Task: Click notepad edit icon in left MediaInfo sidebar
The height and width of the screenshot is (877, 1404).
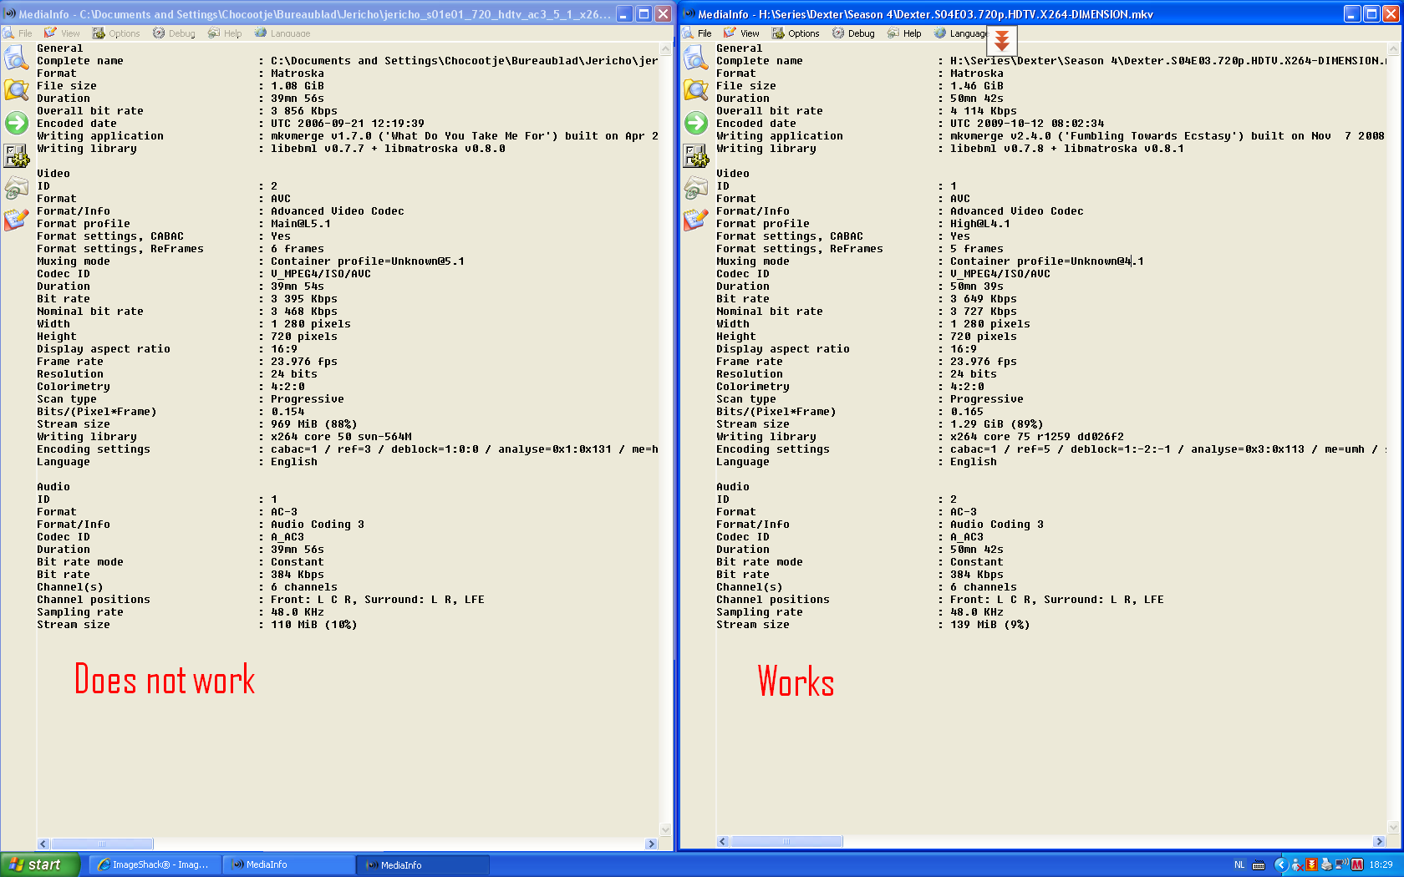Action: pos(16,221)
